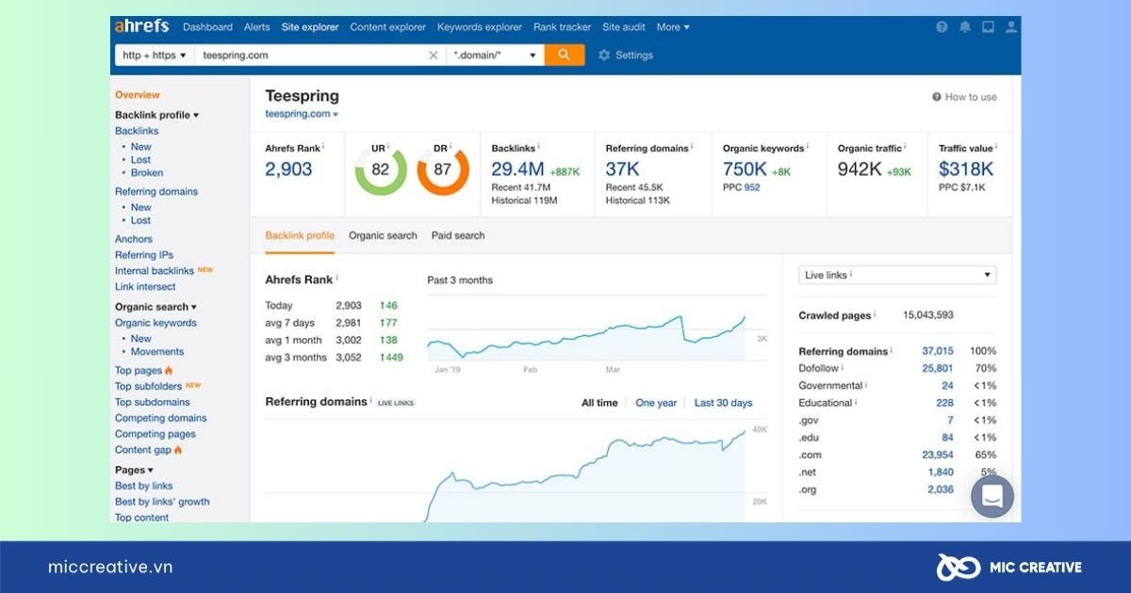Click info icon beside Organic traffic
The height and width of the screenshot is (593, 1131).
[906, 147]
